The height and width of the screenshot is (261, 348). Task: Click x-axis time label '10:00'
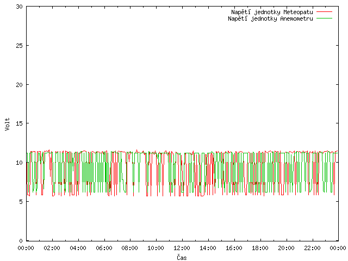tap(156, 248)
